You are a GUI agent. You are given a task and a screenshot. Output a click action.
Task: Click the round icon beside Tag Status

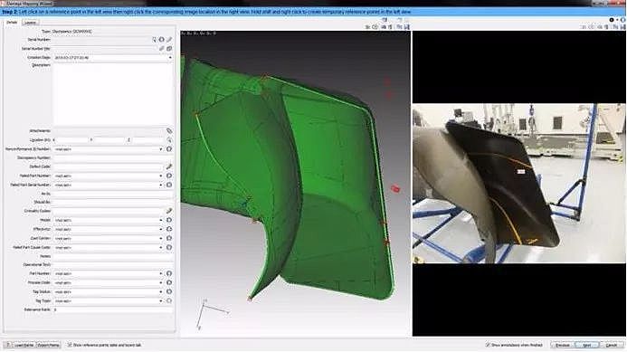(169, 291)
